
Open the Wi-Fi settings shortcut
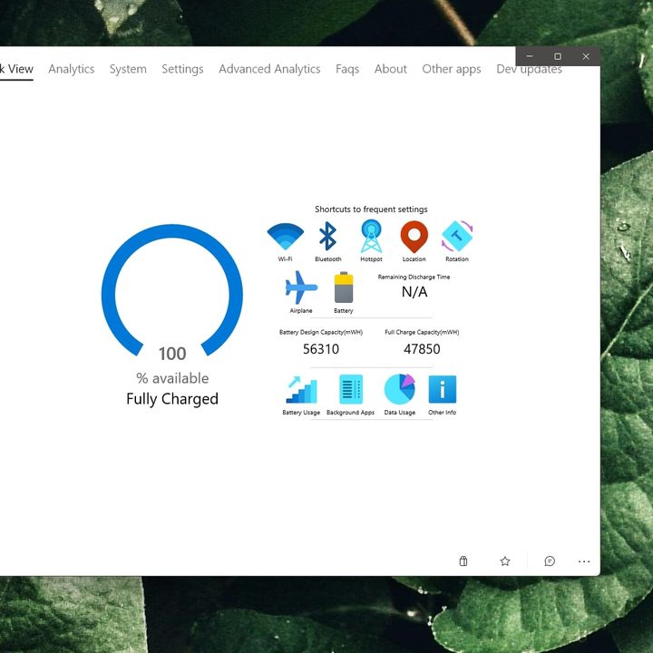tap(286, 241)
